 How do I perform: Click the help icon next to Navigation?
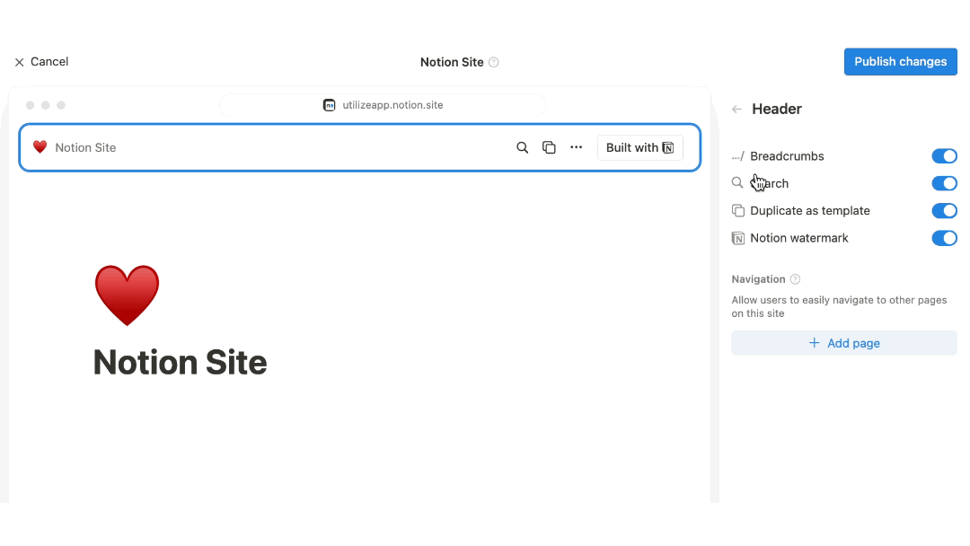[x=796, y=279]
